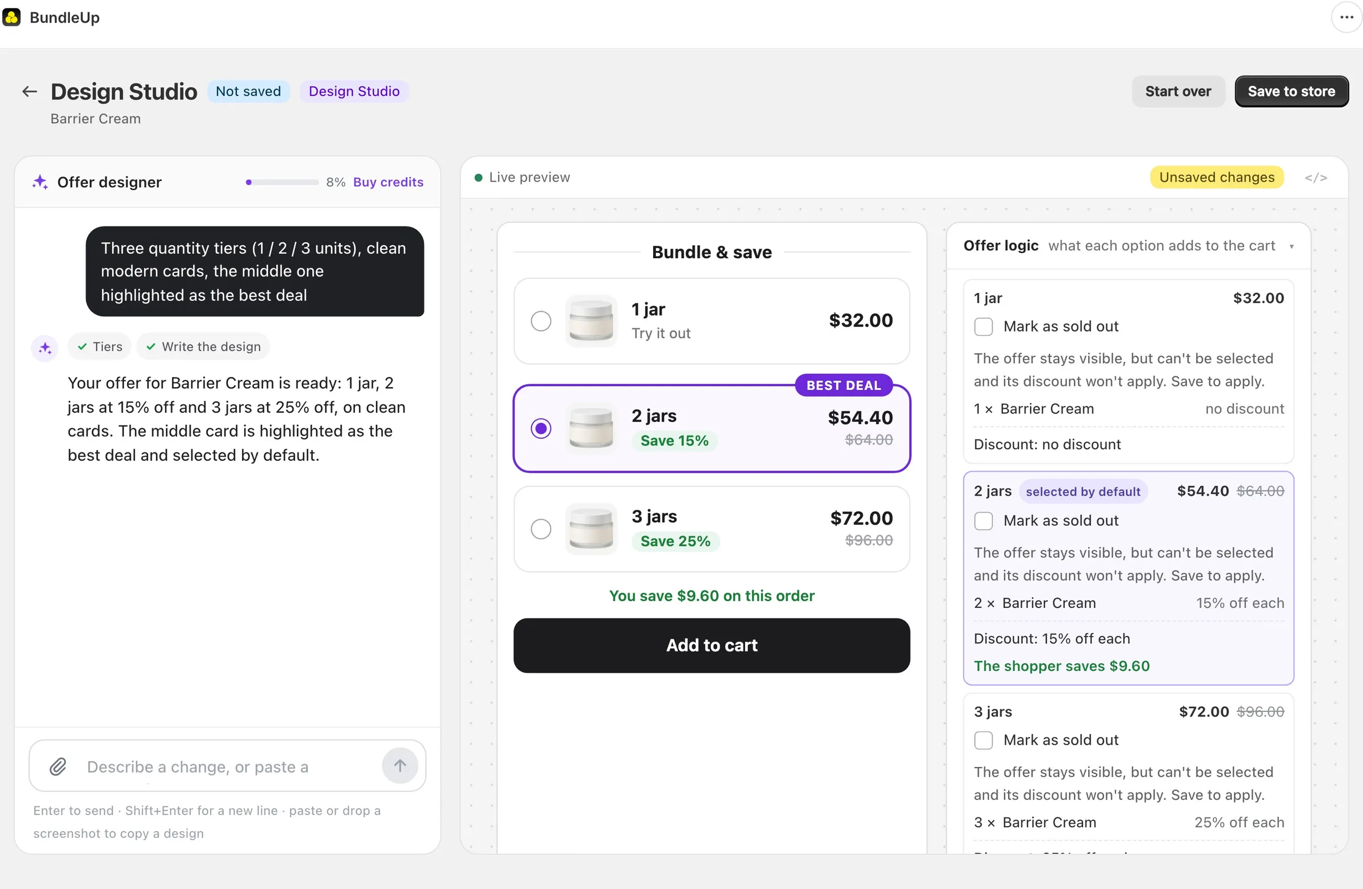Viewport: 1363px width, 889px height.
Task: Click the Not saved status badge
Action: coord(248,91)
